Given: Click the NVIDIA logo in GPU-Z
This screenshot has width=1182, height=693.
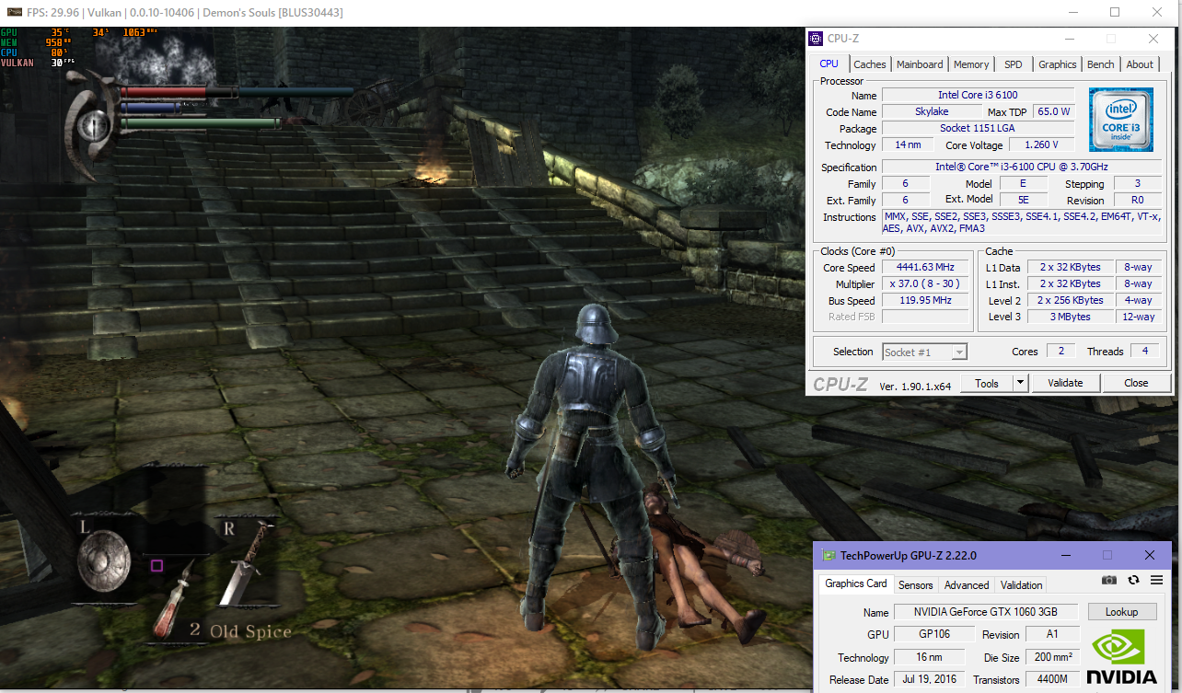Looking at the screenshot, I should pyautogui.click(x=1121, y=656).
